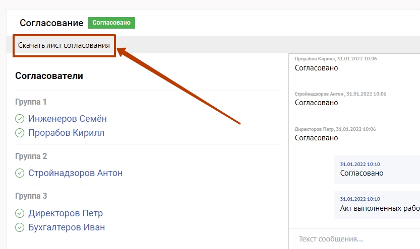420x249 pixels.
Task: Open approver Бухгалтеров Иван's profile link
Action: point(67,227)
